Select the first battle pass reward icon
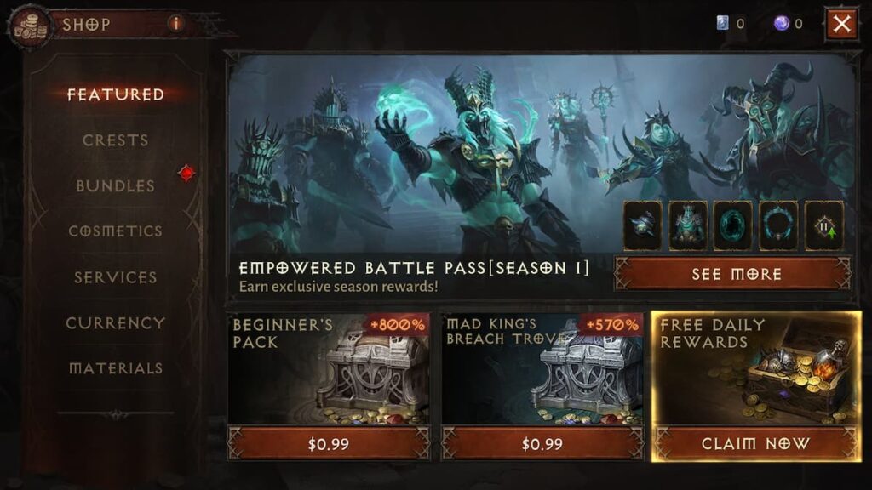The height and width of the screenshot is (490, 872). tap(642, 225)
